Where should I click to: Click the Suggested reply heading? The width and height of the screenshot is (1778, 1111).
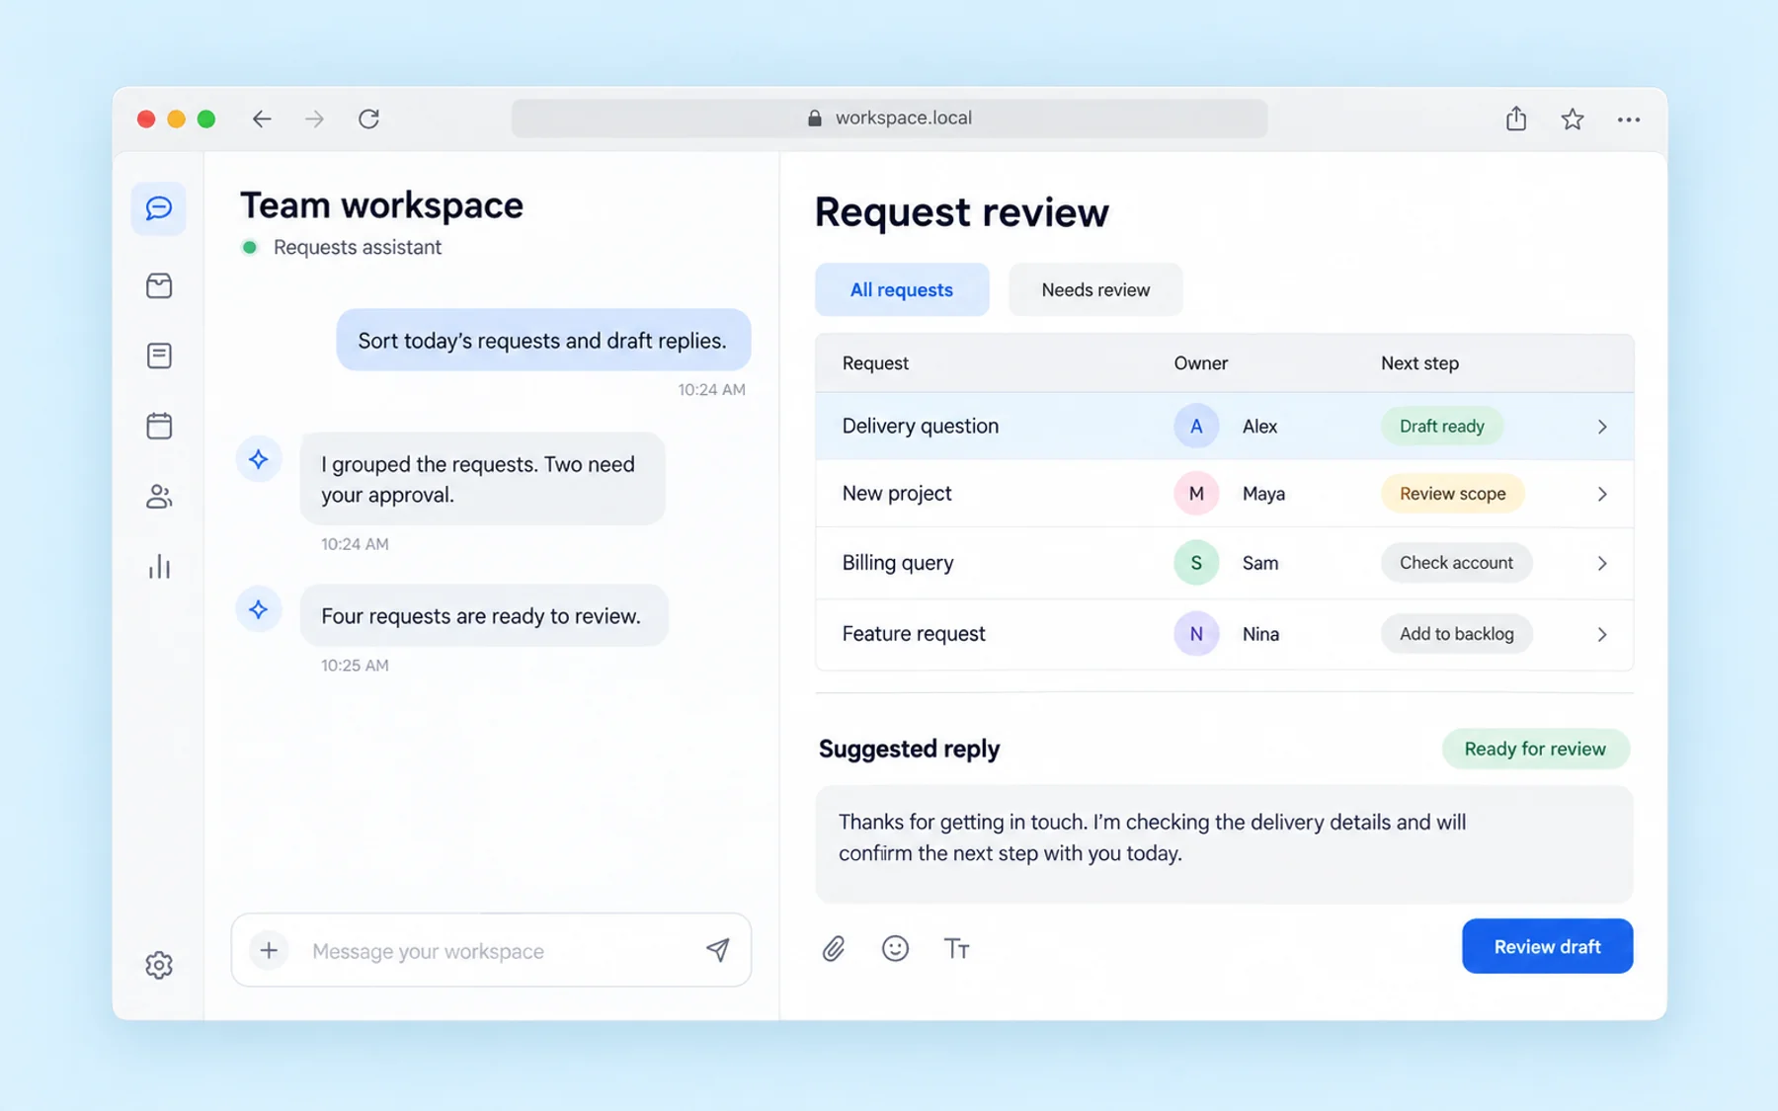(x=909, y=749)
